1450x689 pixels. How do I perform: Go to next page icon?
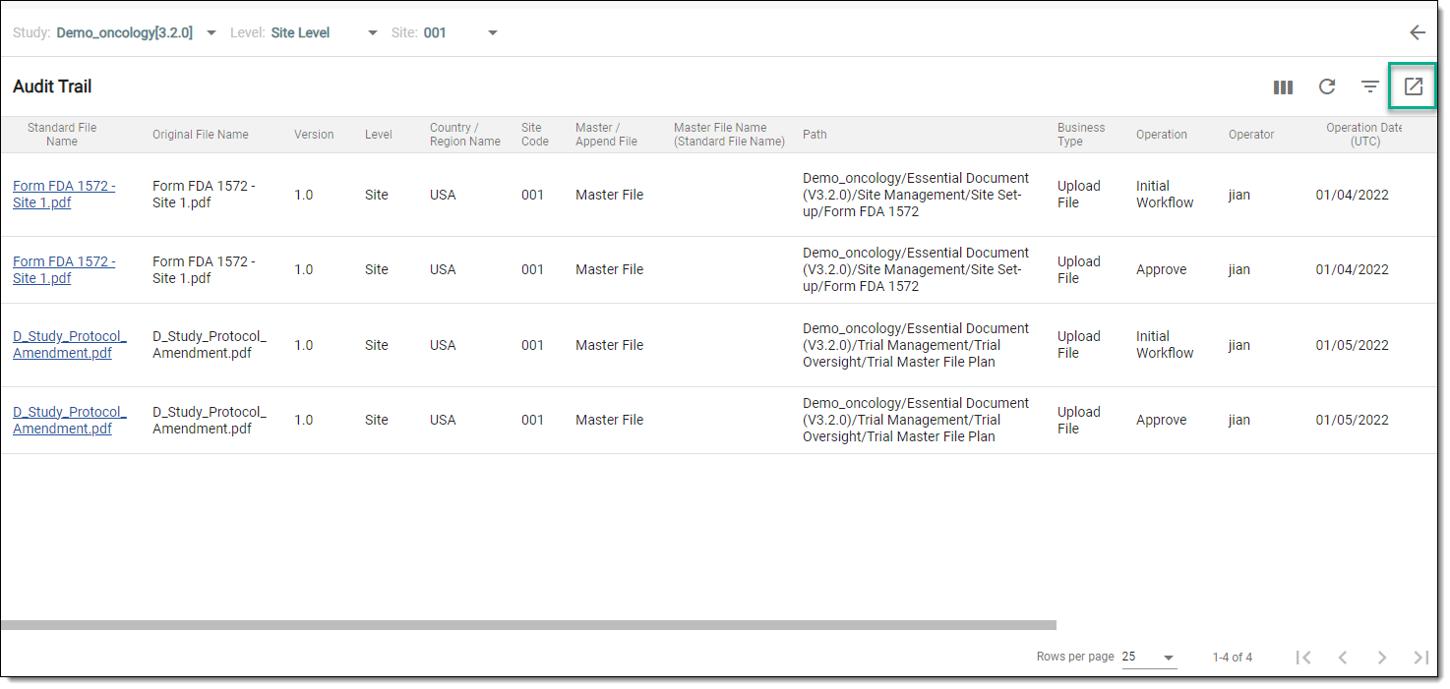(x=1382, y=658)
